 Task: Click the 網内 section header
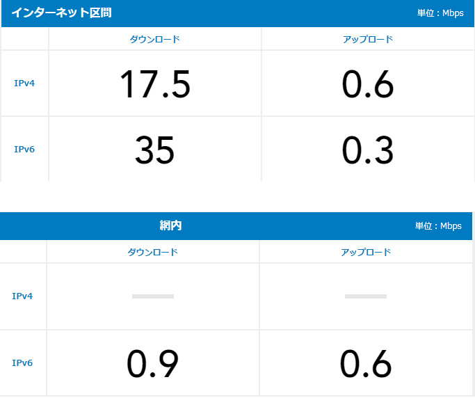click(x=170, y=225)
